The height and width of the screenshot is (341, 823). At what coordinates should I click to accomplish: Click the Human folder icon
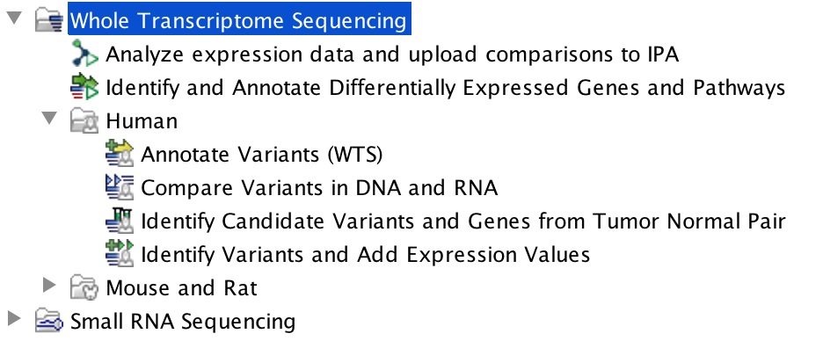coord(84,121)
